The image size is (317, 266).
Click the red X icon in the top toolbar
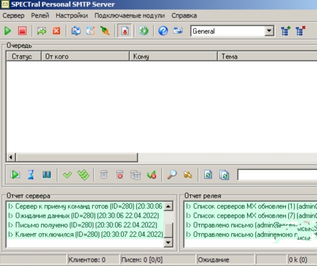pos(56,31)
